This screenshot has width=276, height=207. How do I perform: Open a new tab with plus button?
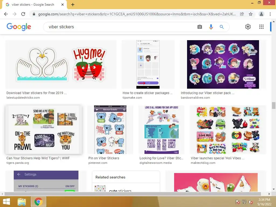click(x=73, y=5)
